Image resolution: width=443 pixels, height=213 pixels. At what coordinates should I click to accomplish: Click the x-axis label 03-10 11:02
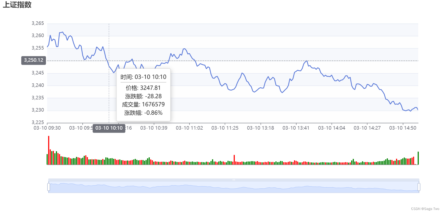click(189, 128)
